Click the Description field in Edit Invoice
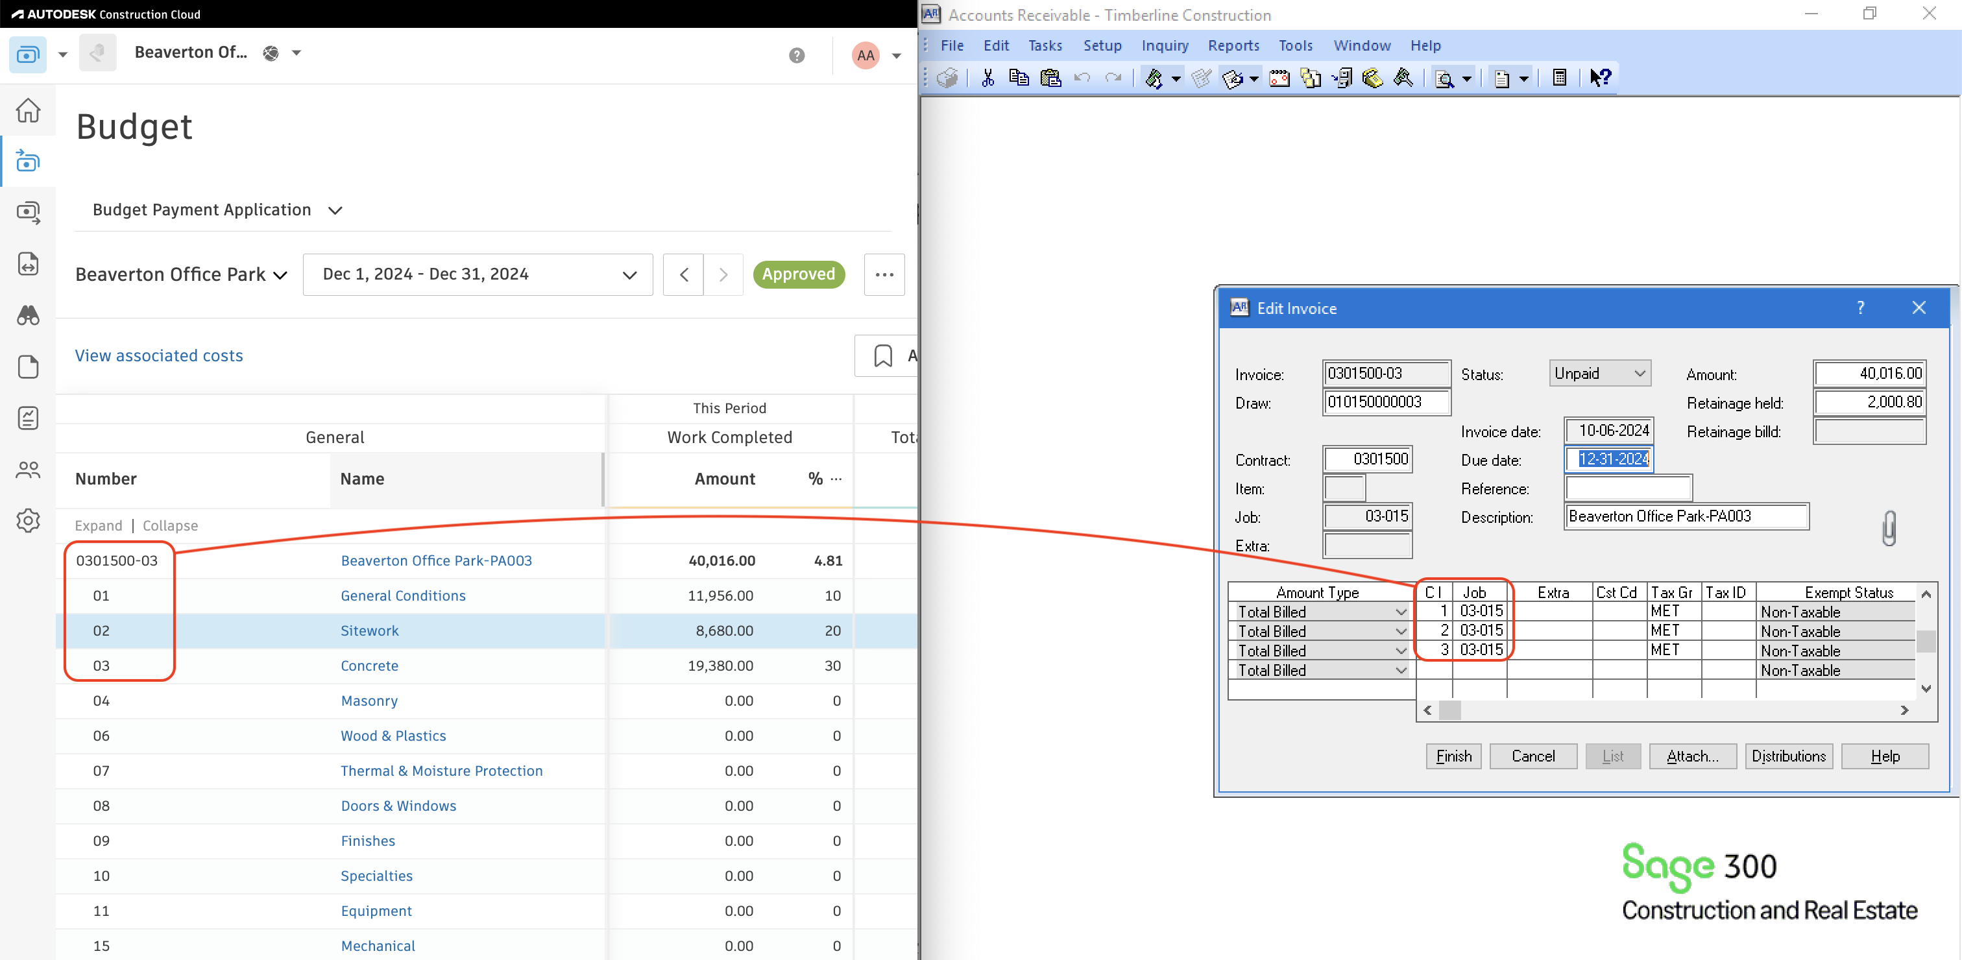 [x=1687, y=516]
